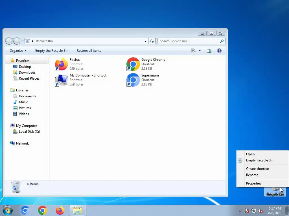Image resolution: width=289 pixels, height=216 pixels.
Task: Select My Computer in navigation pane
Action: [26, 126]
